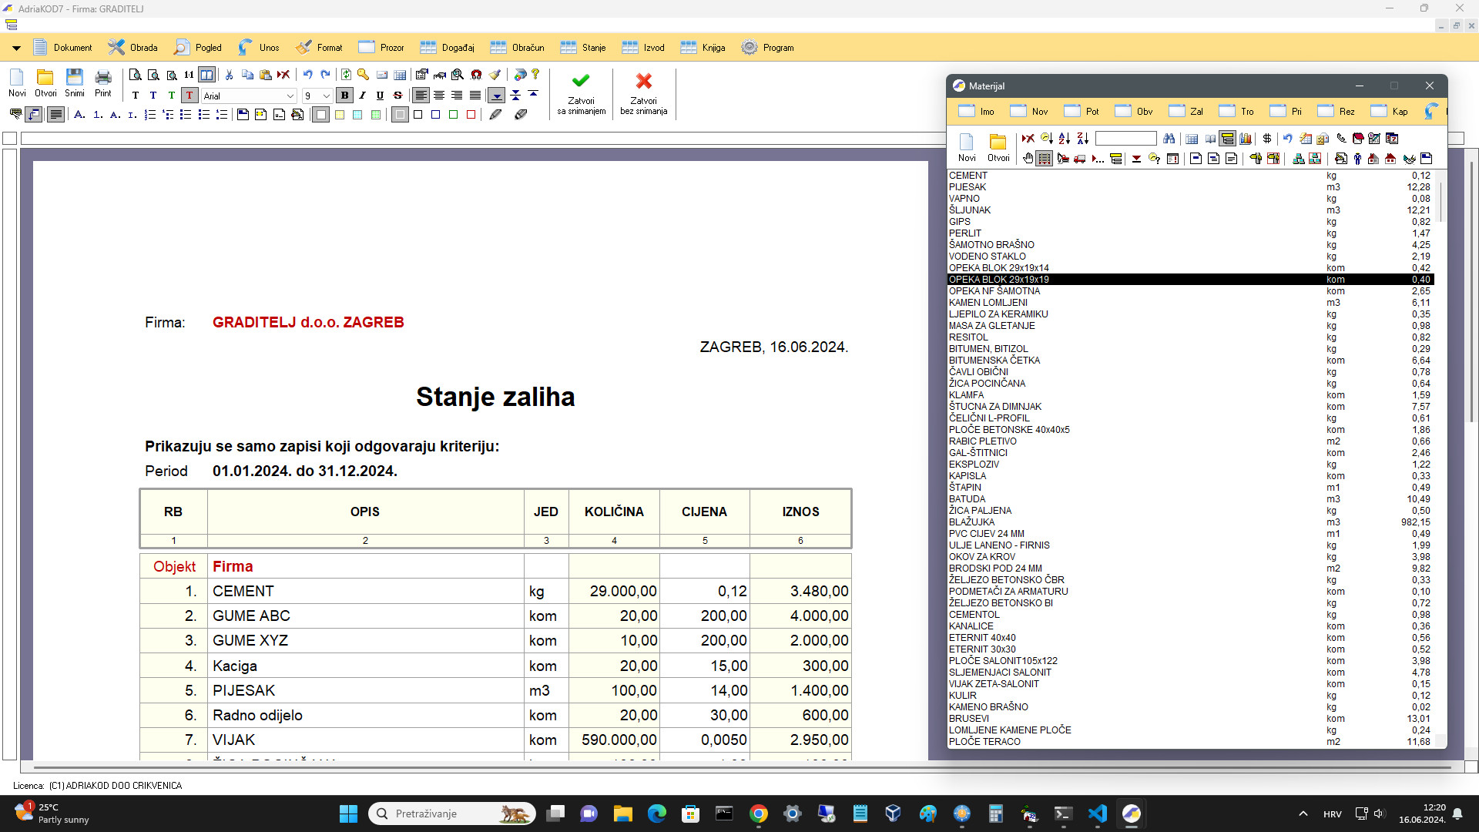The height and width of the screenshot is (832, 1479).
Task: Toggle strikethrough formatting
Action: (x=397, y=96)
